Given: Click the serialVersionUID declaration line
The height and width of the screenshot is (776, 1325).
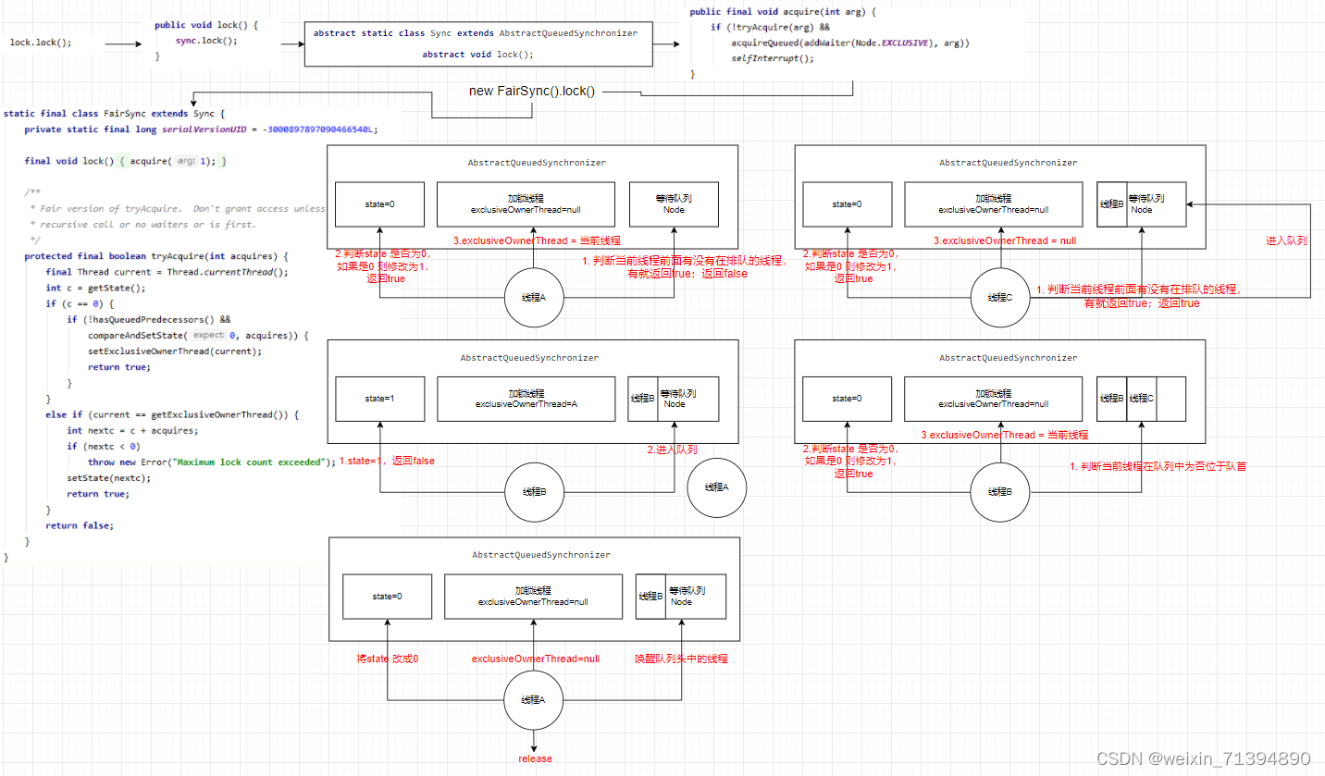Looking at the screenshot, I should [201, 129].
